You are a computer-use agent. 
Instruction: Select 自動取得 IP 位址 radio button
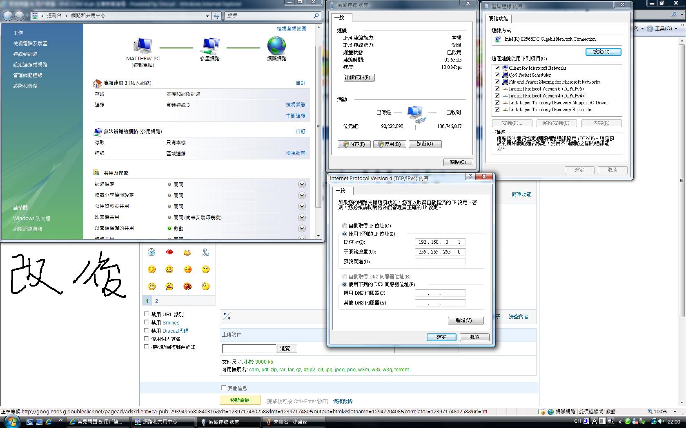click(345, 225)
